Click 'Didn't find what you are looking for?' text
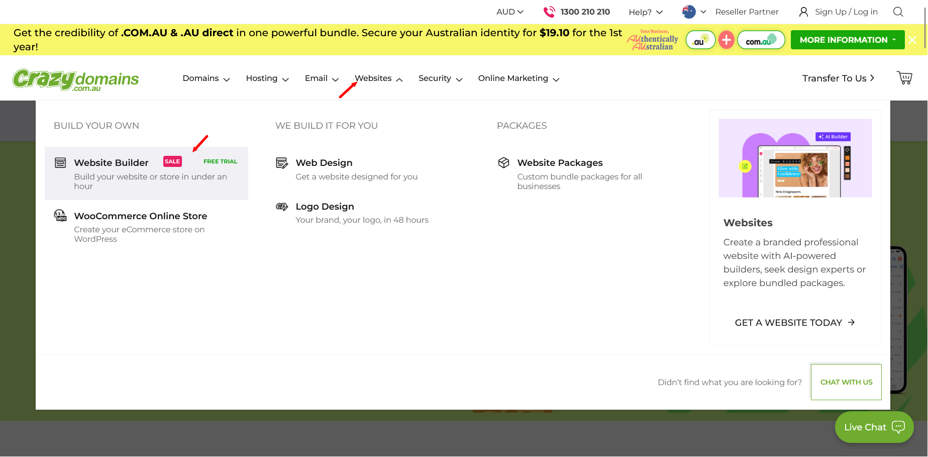 click(x=730, y=382)
